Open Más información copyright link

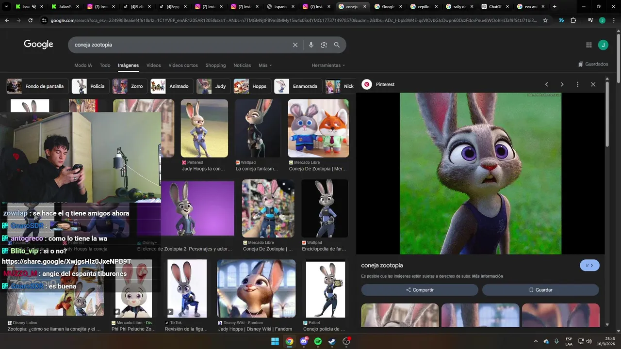coord(487,276)
